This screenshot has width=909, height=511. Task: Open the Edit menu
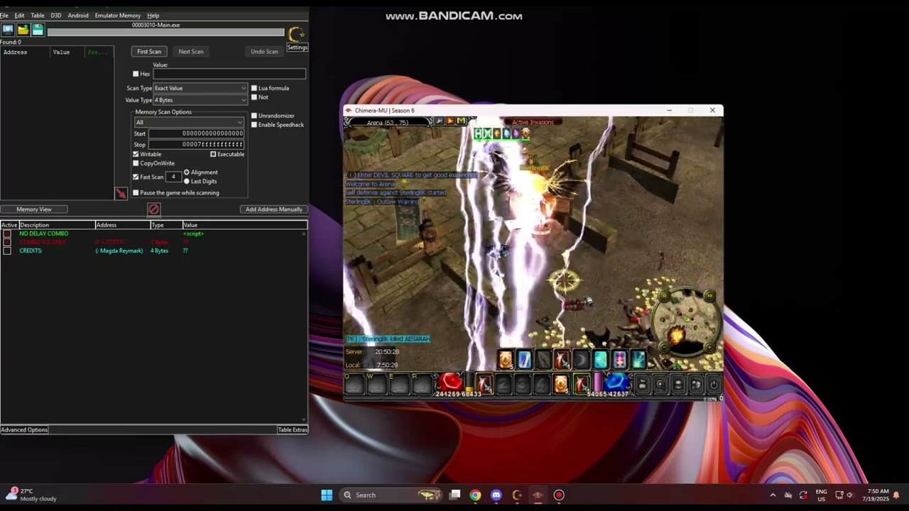(x=19, y=15)
